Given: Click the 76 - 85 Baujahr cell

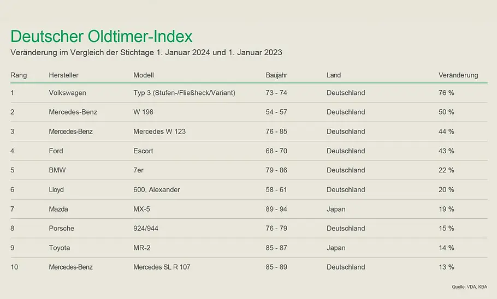Looking at the screenshot, I should pos(276,131).
